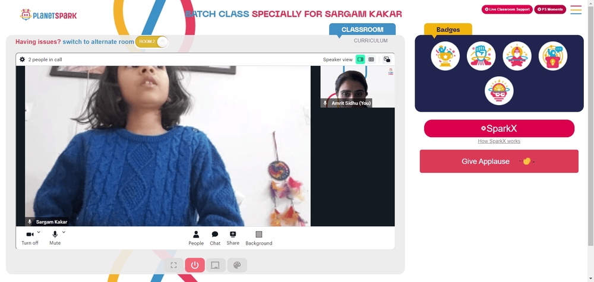Select the Speaker view layout icon
Image resolution: width=594 pixels, height=282 pixels.
pos(361,59)
